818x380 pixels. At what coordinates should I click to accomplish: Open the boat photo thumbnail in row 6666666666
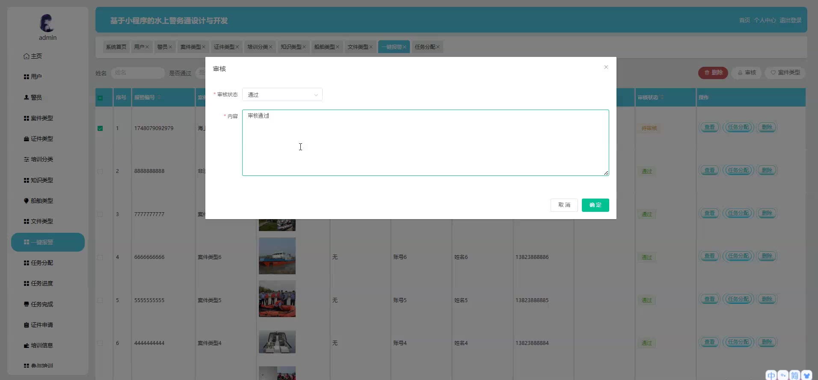(x=277, y=256)
